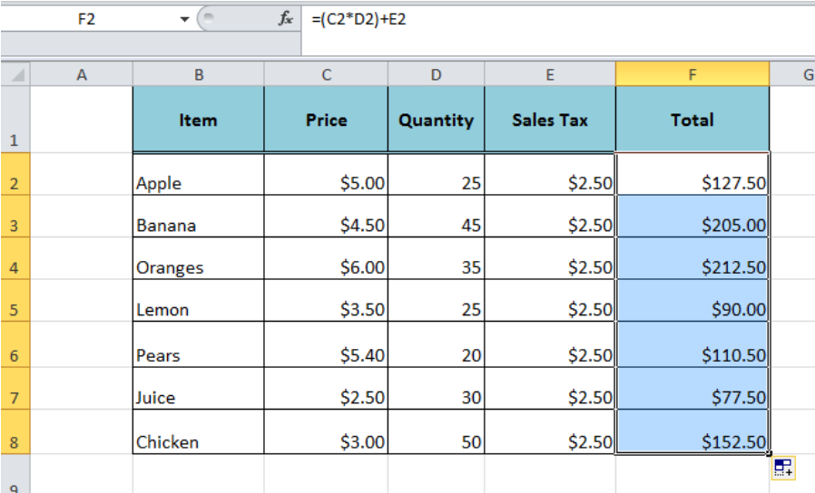
Task: Click the Insert Function fx icon
Action: coord(286,19)
